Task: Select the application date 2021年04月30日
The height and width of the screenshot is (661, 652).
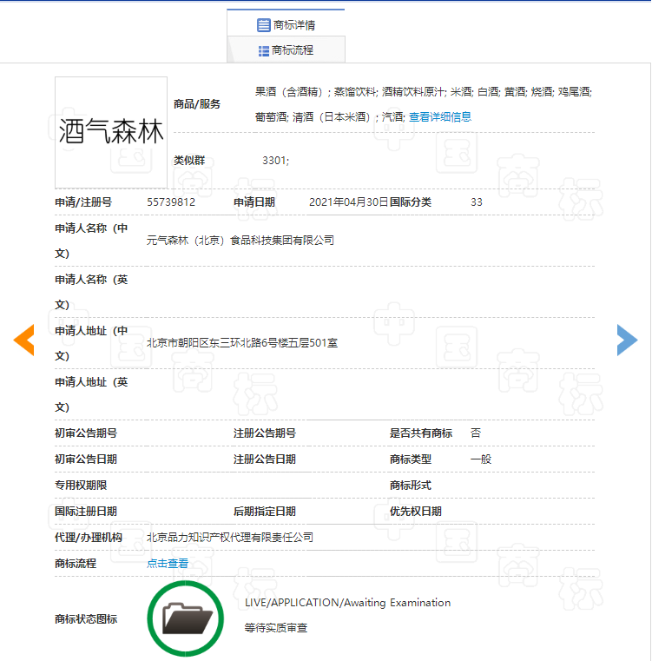Action: coord(348,202)
